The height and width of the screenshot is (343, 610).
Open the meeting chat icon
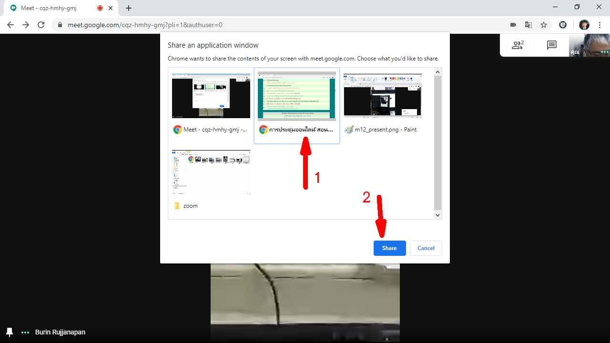(x=552, y=45)
